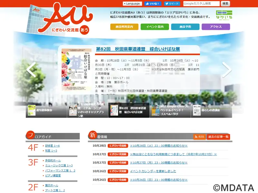
Task: Open 過去の記事一覧 archive
Action: [x=218, y=137]
